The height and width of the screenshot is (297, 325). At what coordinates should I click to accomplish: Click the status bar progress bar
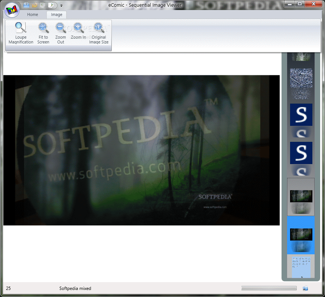point(269,288)
